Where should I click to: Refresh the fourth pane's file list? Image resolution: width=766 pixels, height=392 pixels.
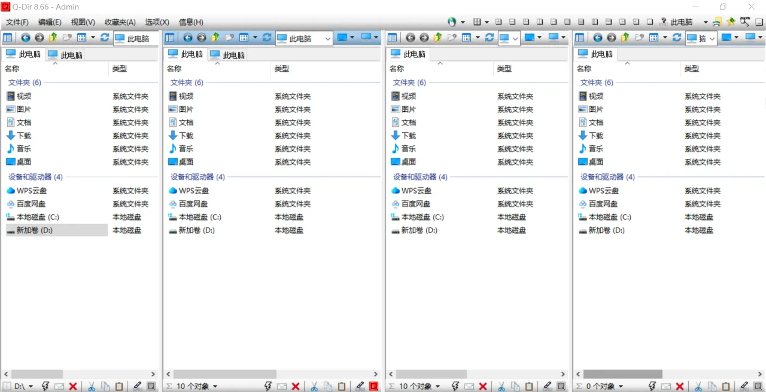(x=677, y=38)
